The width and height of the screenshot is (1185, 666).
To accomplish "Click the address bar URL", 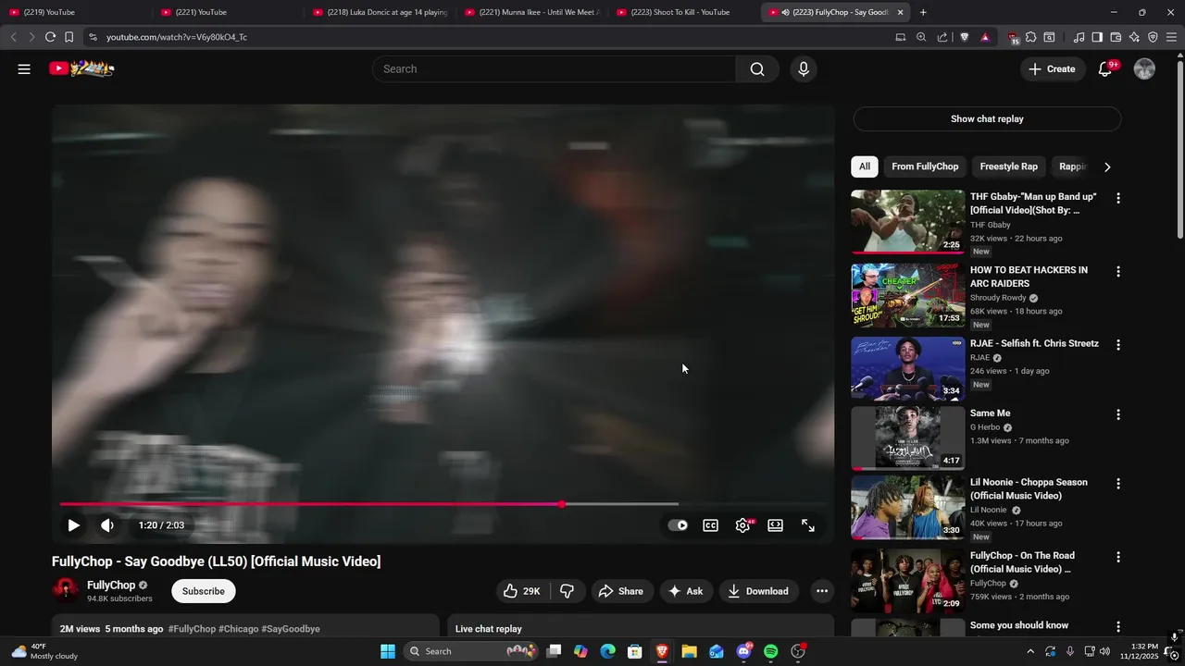I will click(x=176, y=37).
